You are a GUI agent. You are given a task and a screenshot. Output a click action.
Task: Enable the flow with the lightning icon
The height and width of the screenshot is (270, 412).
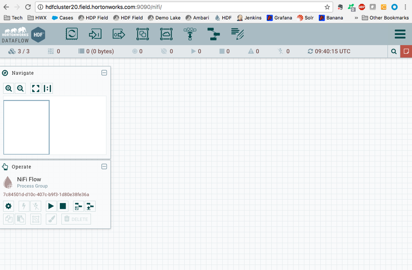pyautogui.click(x=24, y=206)
